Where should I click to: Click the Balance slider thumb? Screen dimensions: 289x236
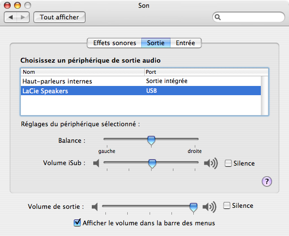(x=152, y=140)
